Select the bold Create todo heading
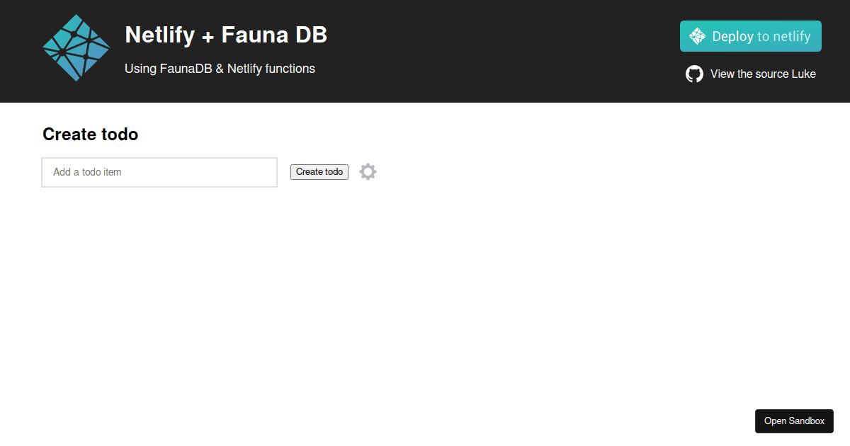Image resolution: width=850 pixels, height=446 pixels. point(90,134)
